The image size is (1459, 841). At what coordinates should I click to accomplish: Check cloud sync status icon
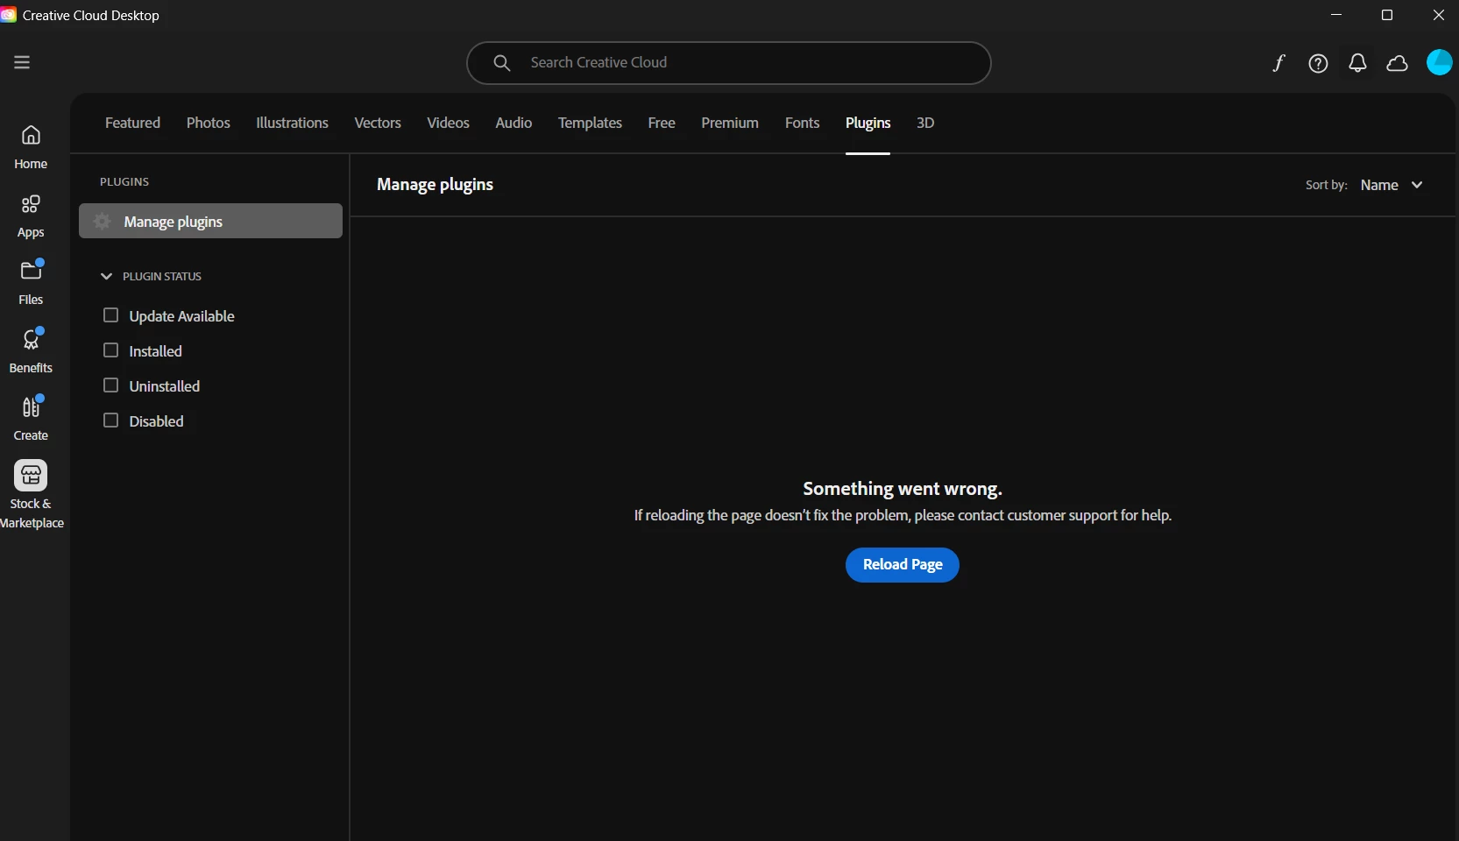[1397, 63]
